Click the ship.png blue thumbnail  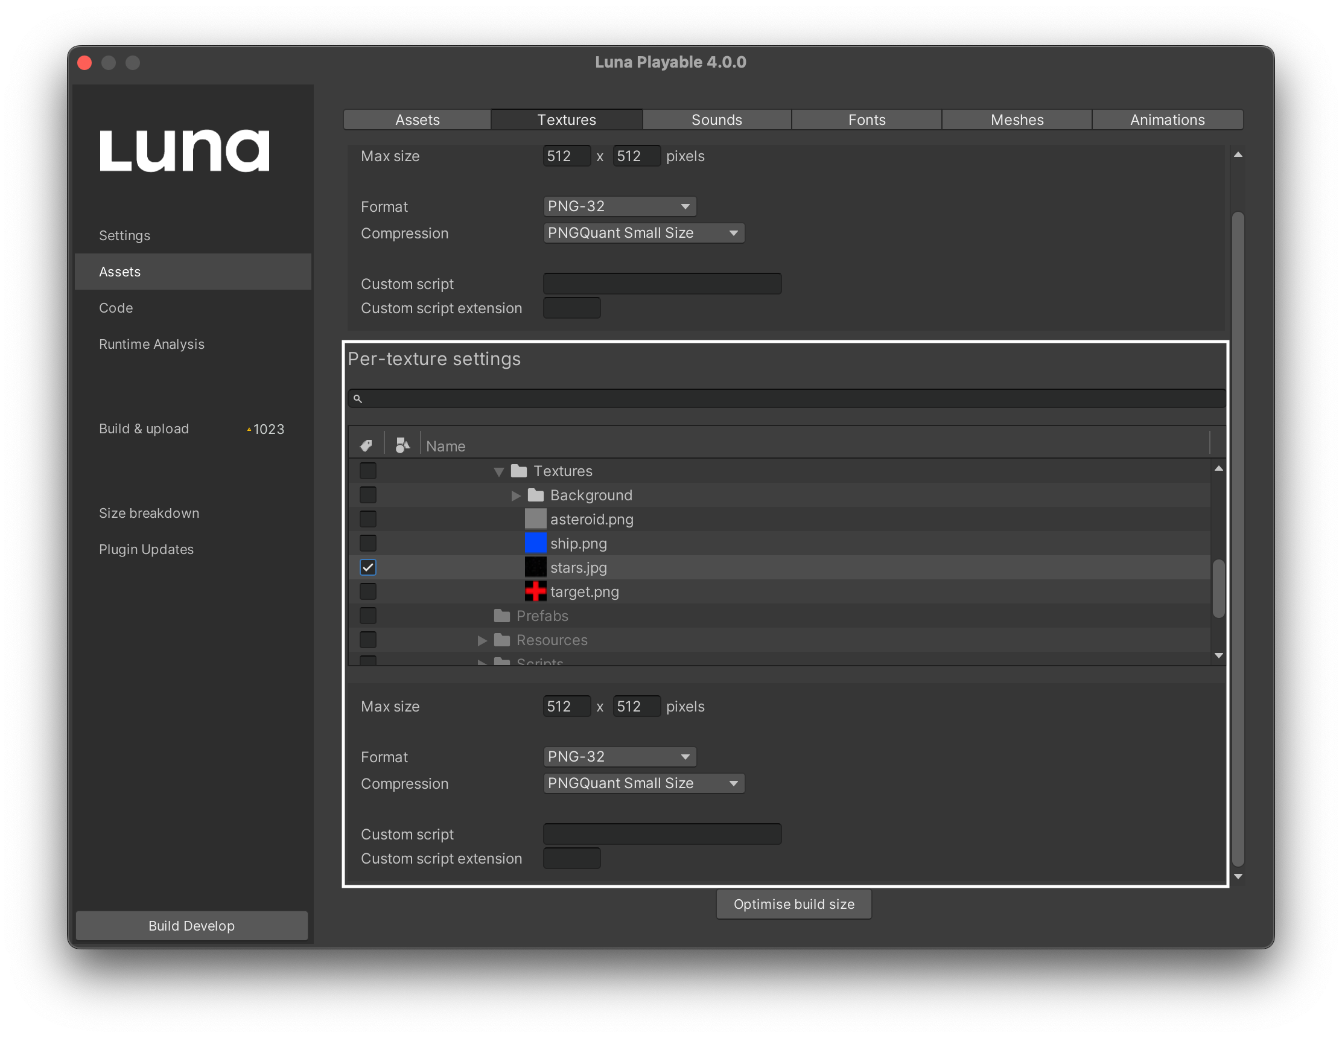tap(535, 543)
